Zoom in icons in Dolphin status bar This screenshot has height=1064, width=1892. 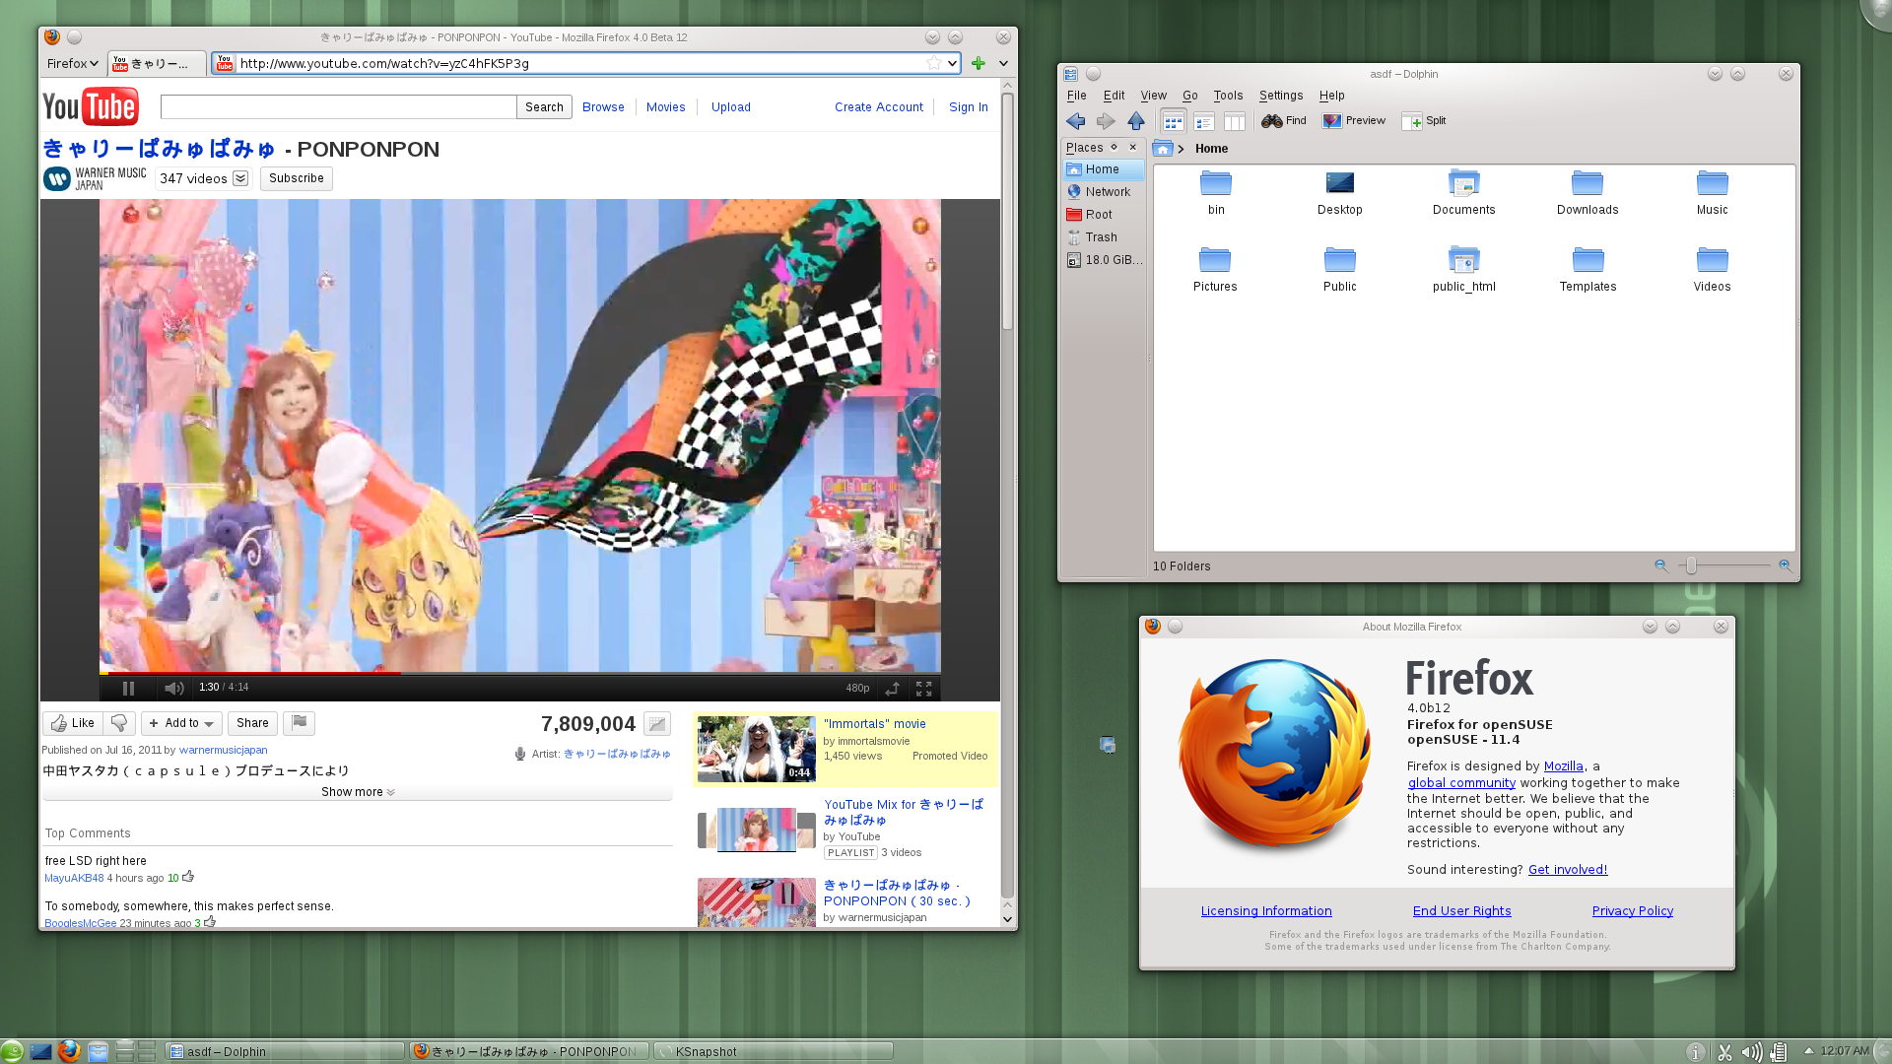click(x=1785, y=565)
